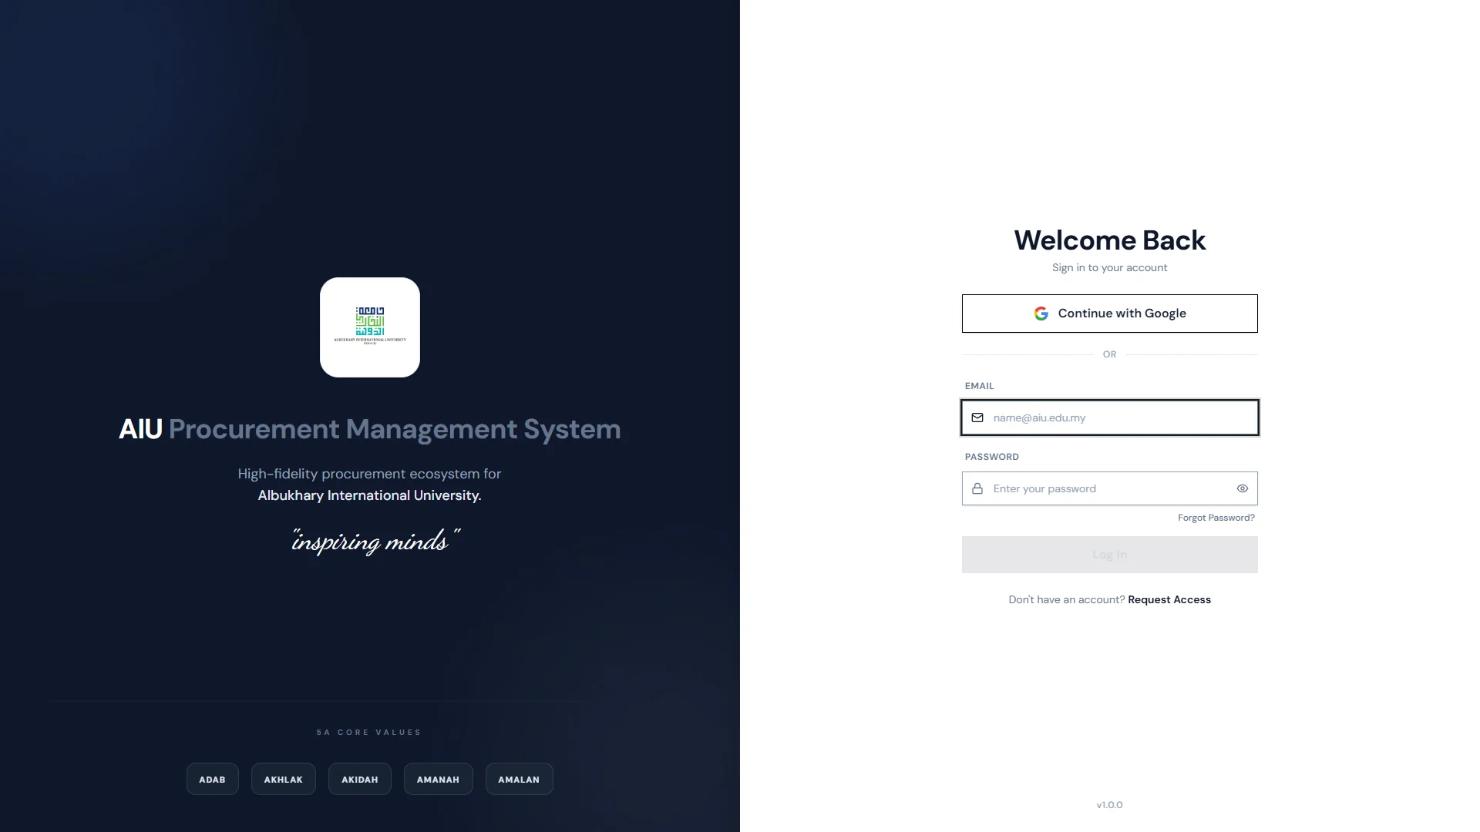This screenshot has height=832, width=1480.
Task: Click the "inspiring minds" tagline
Action: pyautogui.click(x=375, y=541)
